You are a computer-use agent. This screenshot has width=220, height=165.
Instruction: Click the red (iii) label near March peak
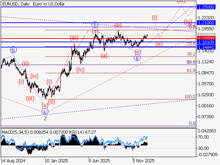[74, 38]
